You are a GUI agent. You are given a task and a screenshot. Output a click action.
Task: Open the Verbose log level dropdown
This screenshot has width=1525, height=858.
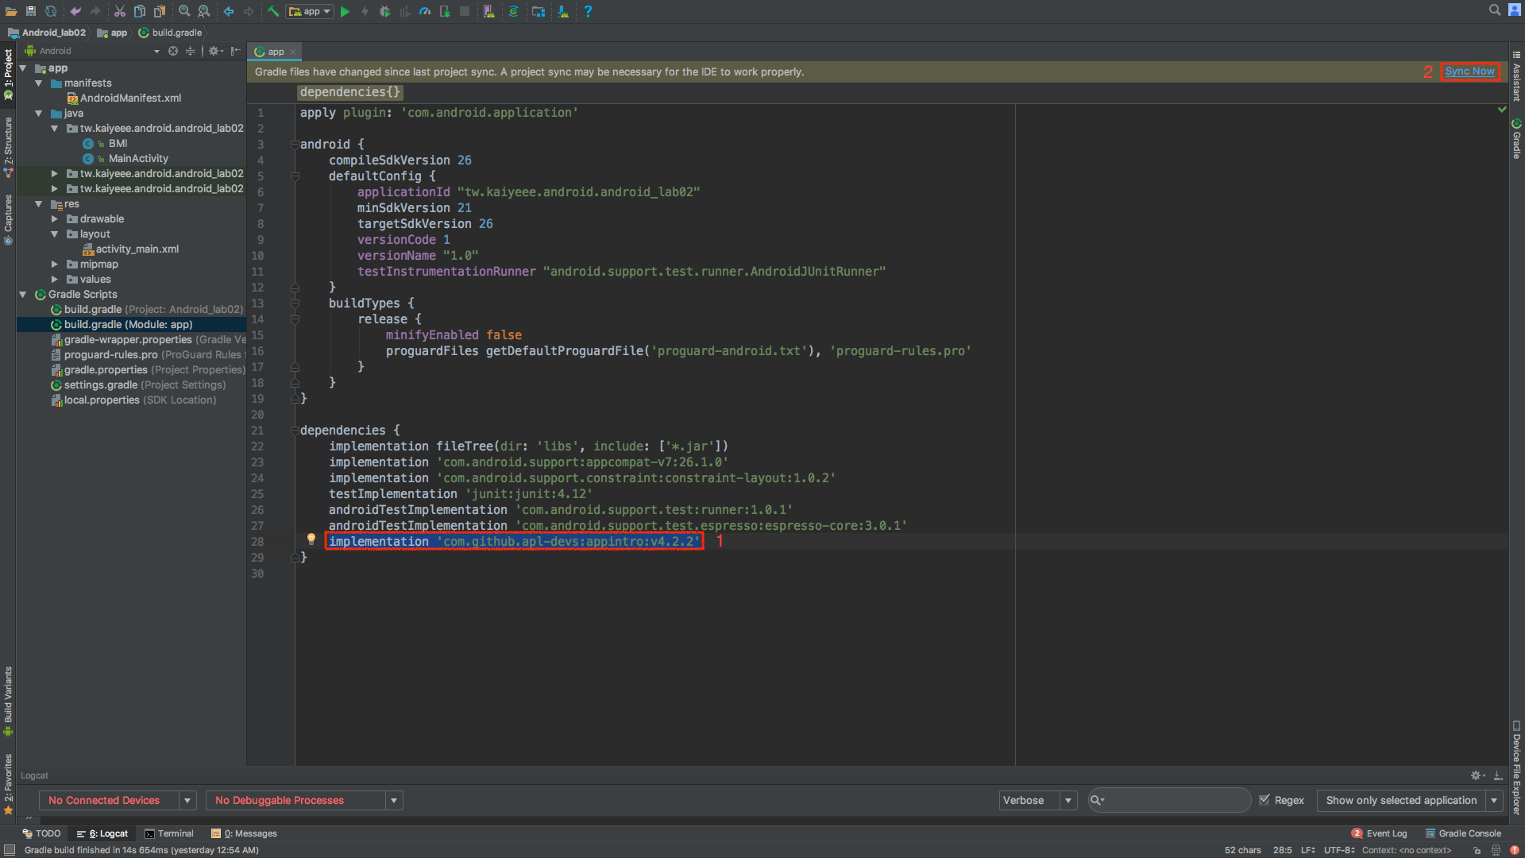(1038, 800)
